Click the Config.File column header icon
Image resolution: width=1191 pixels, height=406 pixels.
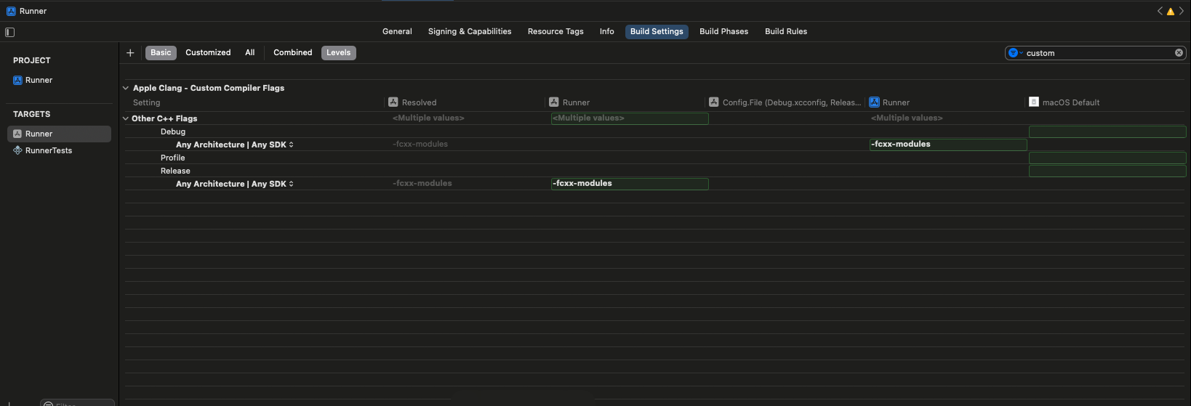point(714,102)
